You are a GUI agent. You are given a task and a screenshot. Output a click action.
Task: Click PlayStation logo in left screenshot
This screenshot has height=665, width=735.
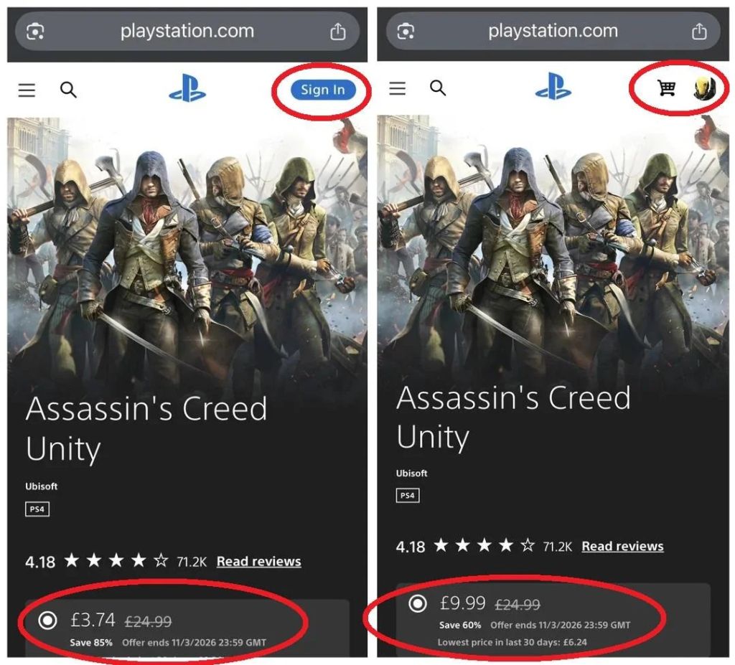187,88
